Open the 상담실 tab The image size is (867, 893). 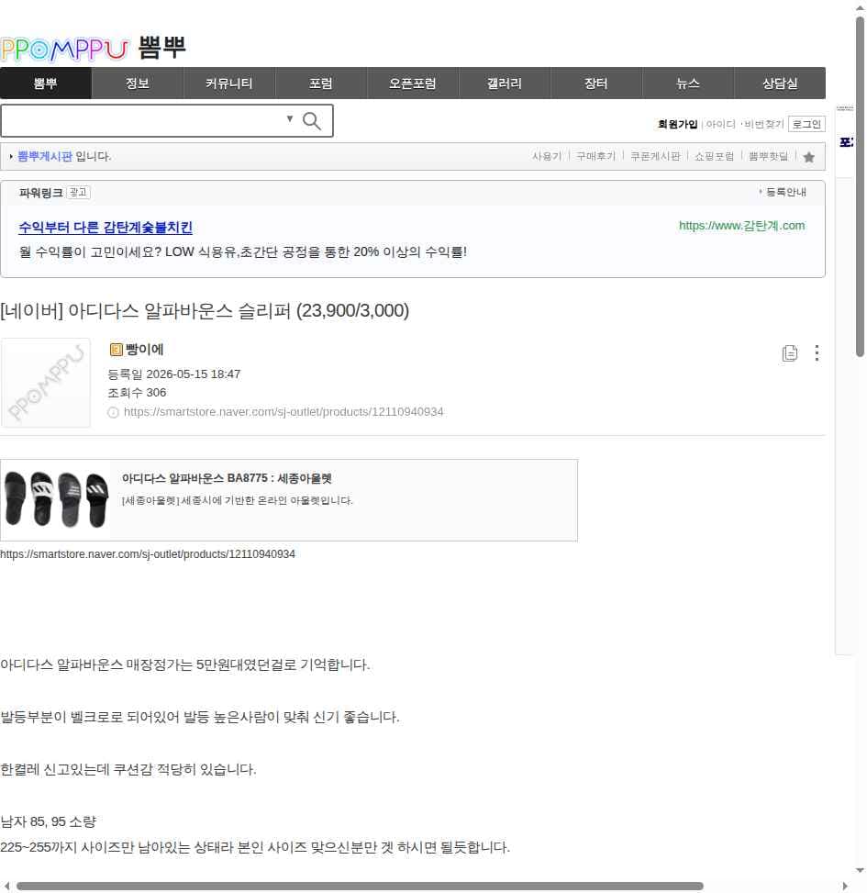(780, 84)
